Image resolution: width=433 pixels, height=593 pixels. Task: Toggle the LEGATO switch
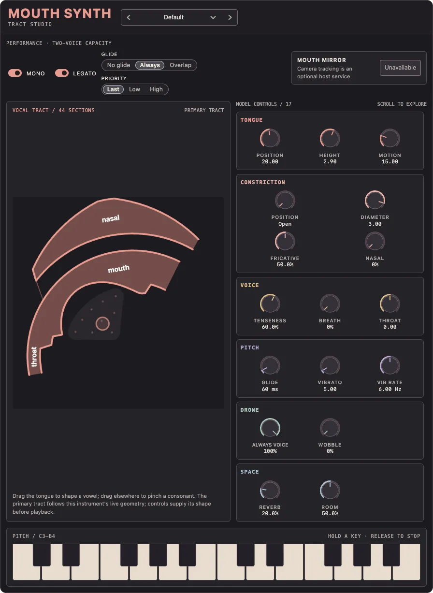coord(62,73)
